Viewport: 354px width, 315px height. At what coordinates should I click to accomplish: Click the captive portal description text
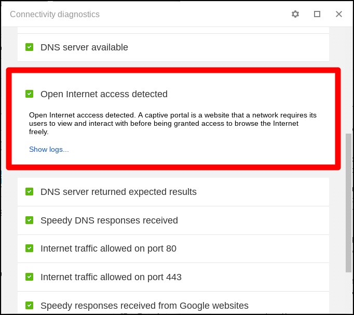pyautogui.click(x=173, y=123)
